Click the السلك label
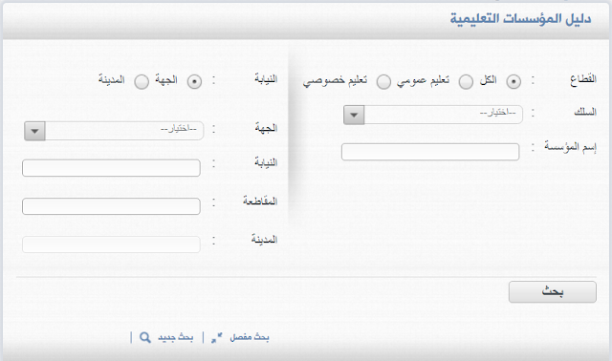612x361 pixels. (585, 113)
